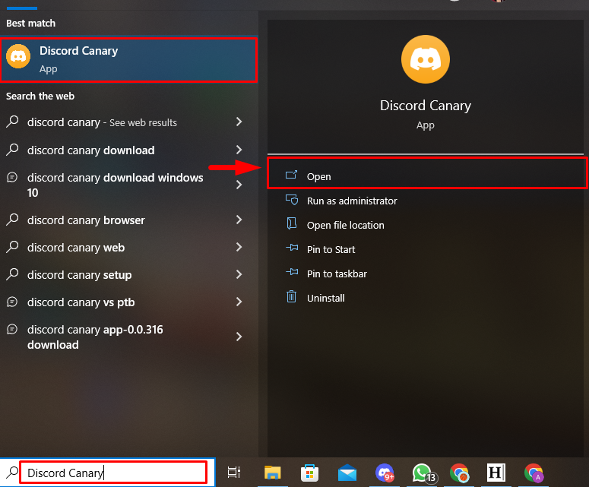Open WhatsApp from the taskbar
This screenshot has height=487, width=589.
pyautogui.click(x=424, y=473)
